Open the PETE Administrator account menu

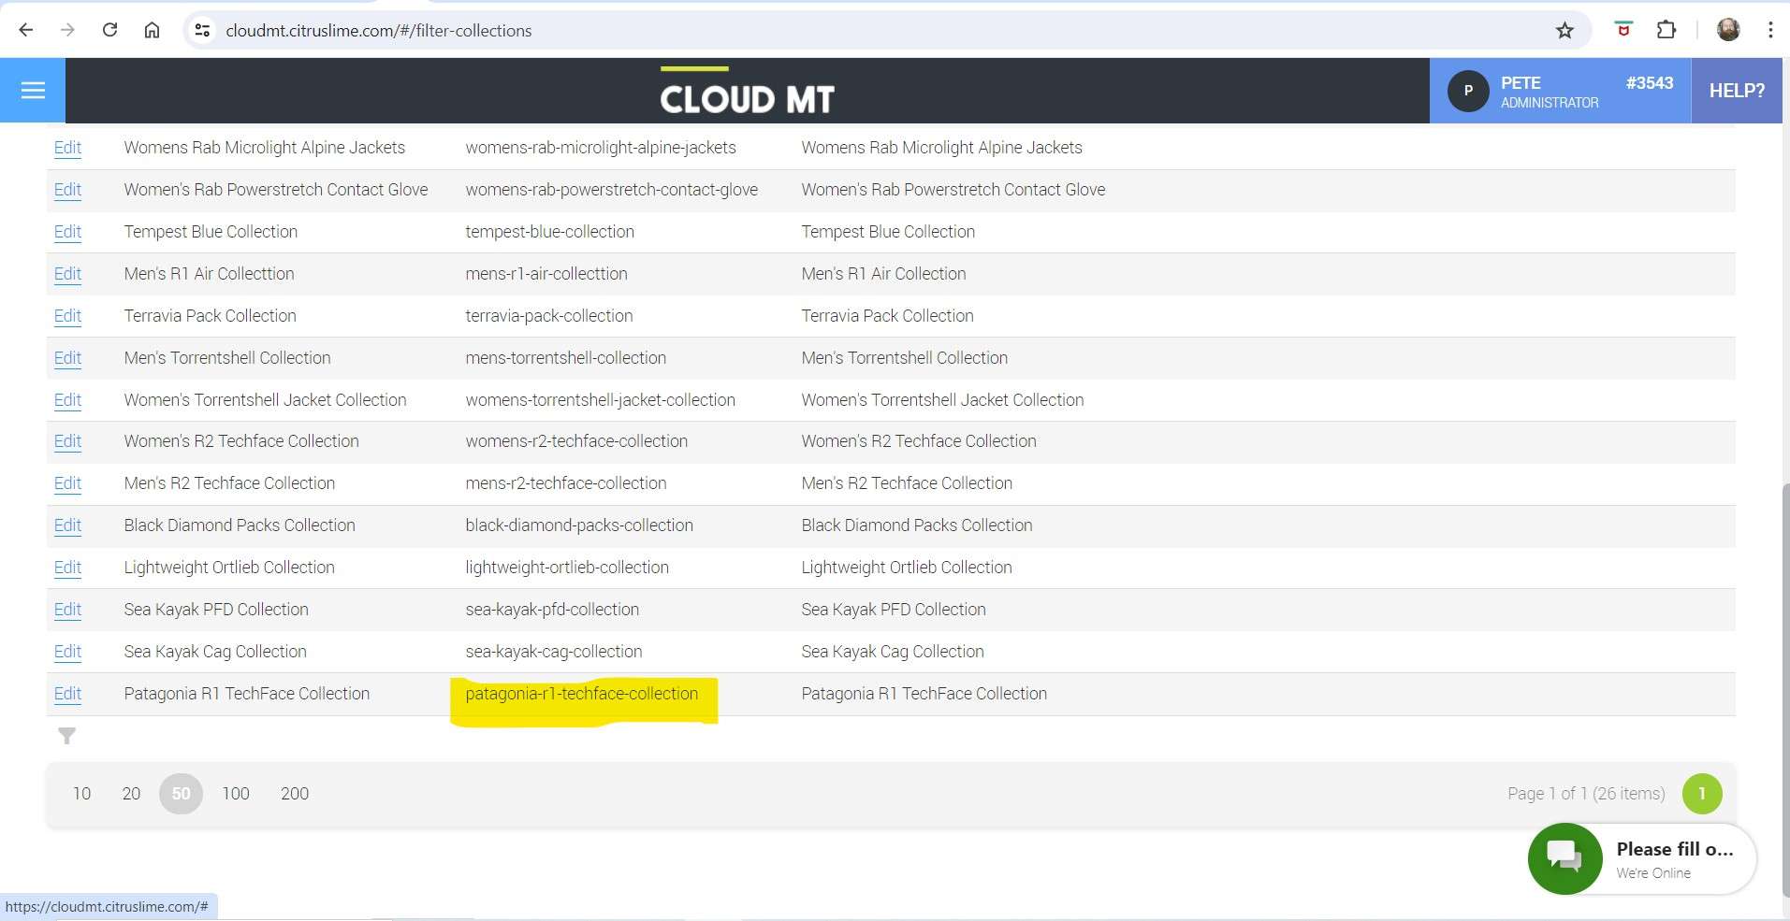click(1560, 91)
